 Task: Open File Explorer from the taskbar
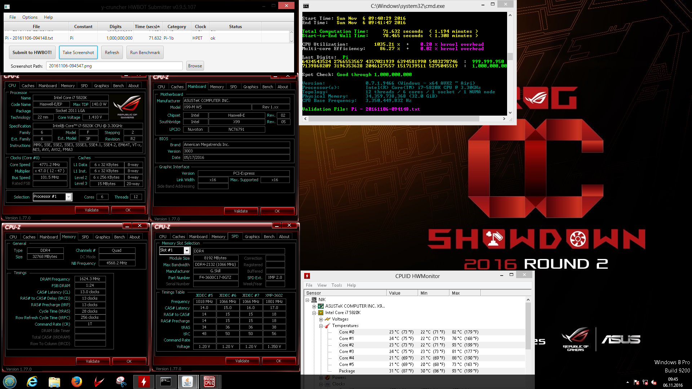pos(54,381)
